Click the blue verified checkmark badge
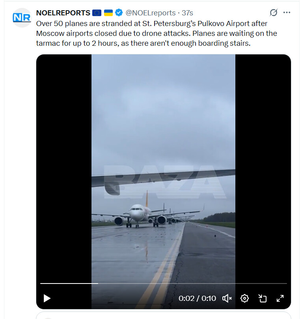 pos(119,13)
